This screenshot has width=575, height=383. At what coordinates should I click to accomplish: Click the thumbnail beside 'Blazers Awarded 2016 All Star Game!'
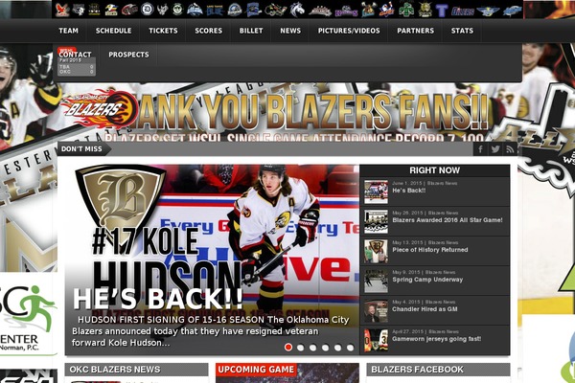[x=376, y=221]
